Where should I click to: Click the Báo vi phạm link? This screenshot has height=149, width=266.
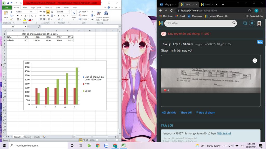[x=206, y=113]
